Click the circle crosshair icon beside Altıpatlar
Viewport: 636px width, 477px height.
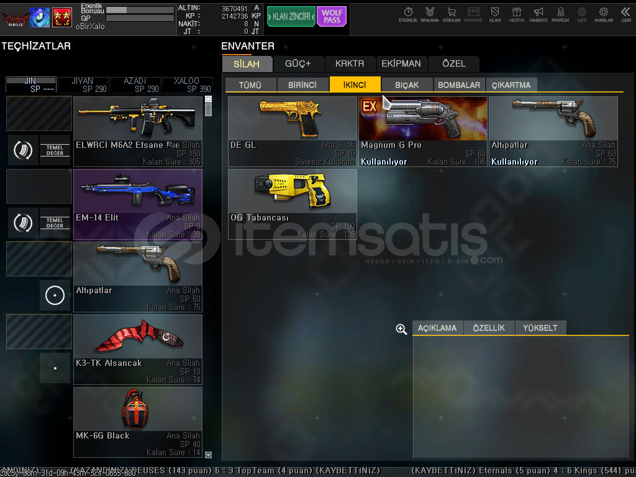click(55, 295)
